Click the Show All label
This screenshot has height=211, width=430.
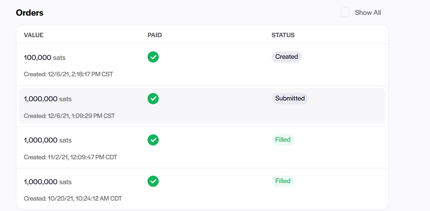368,13
